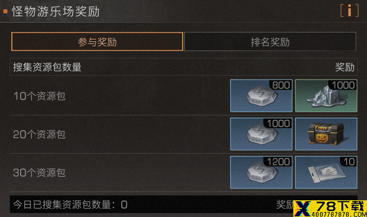
Task: Click the 今日已搜集资源包数量 status bar
Action: pos(184,204)
